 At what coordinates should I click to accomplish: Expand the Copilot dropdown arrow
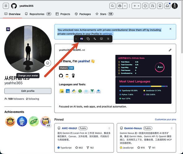pyautogui.click(x=125, y=6)
